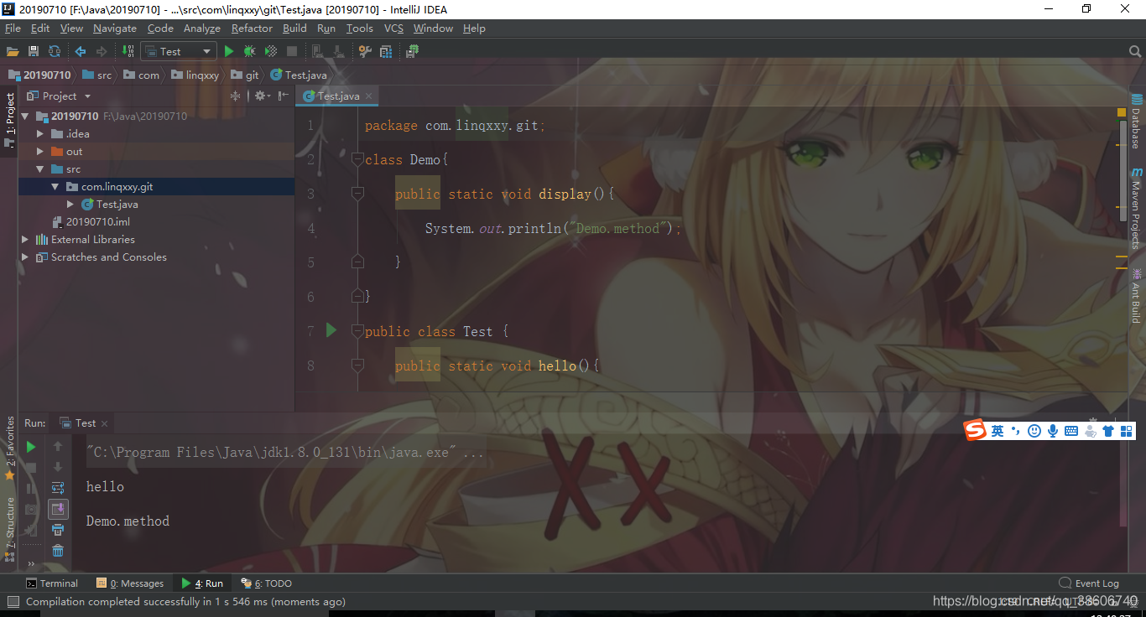This screenshot has height=617, width=1146.
Task: Open the Event Log
Action: click(1089, 583)
